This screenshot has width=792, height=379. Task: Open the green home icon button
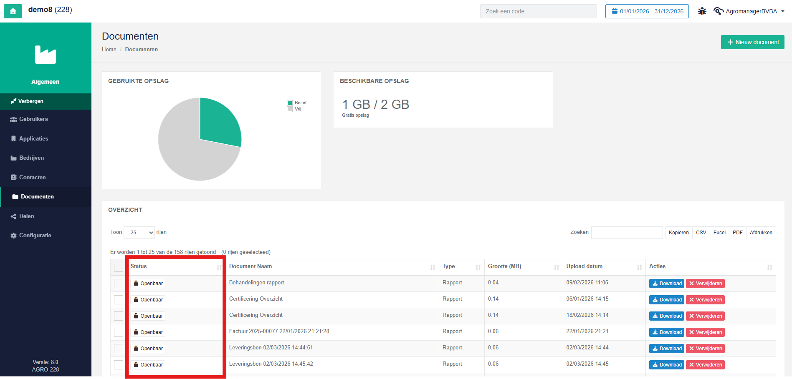tap(13, 11)
